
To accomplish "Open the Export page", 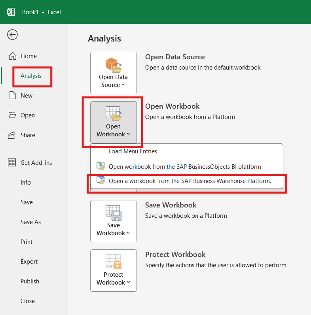I will point(29,262).
